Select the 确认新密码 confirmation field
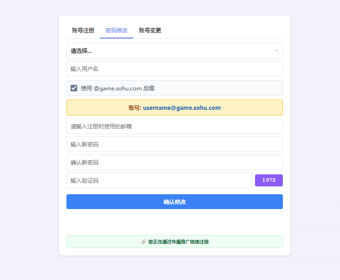 coord(174,162)
